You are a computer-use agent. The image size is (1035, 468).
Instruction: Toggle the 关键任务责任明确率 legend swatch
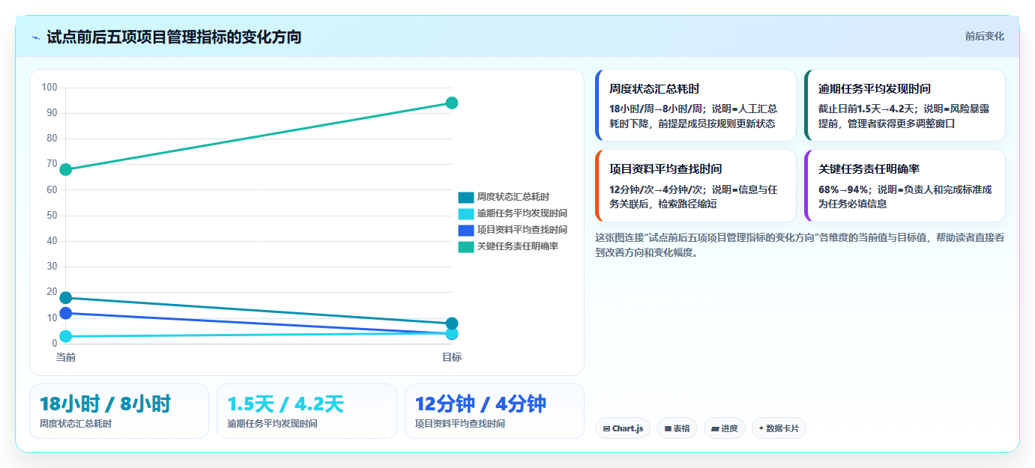[466, 246]
